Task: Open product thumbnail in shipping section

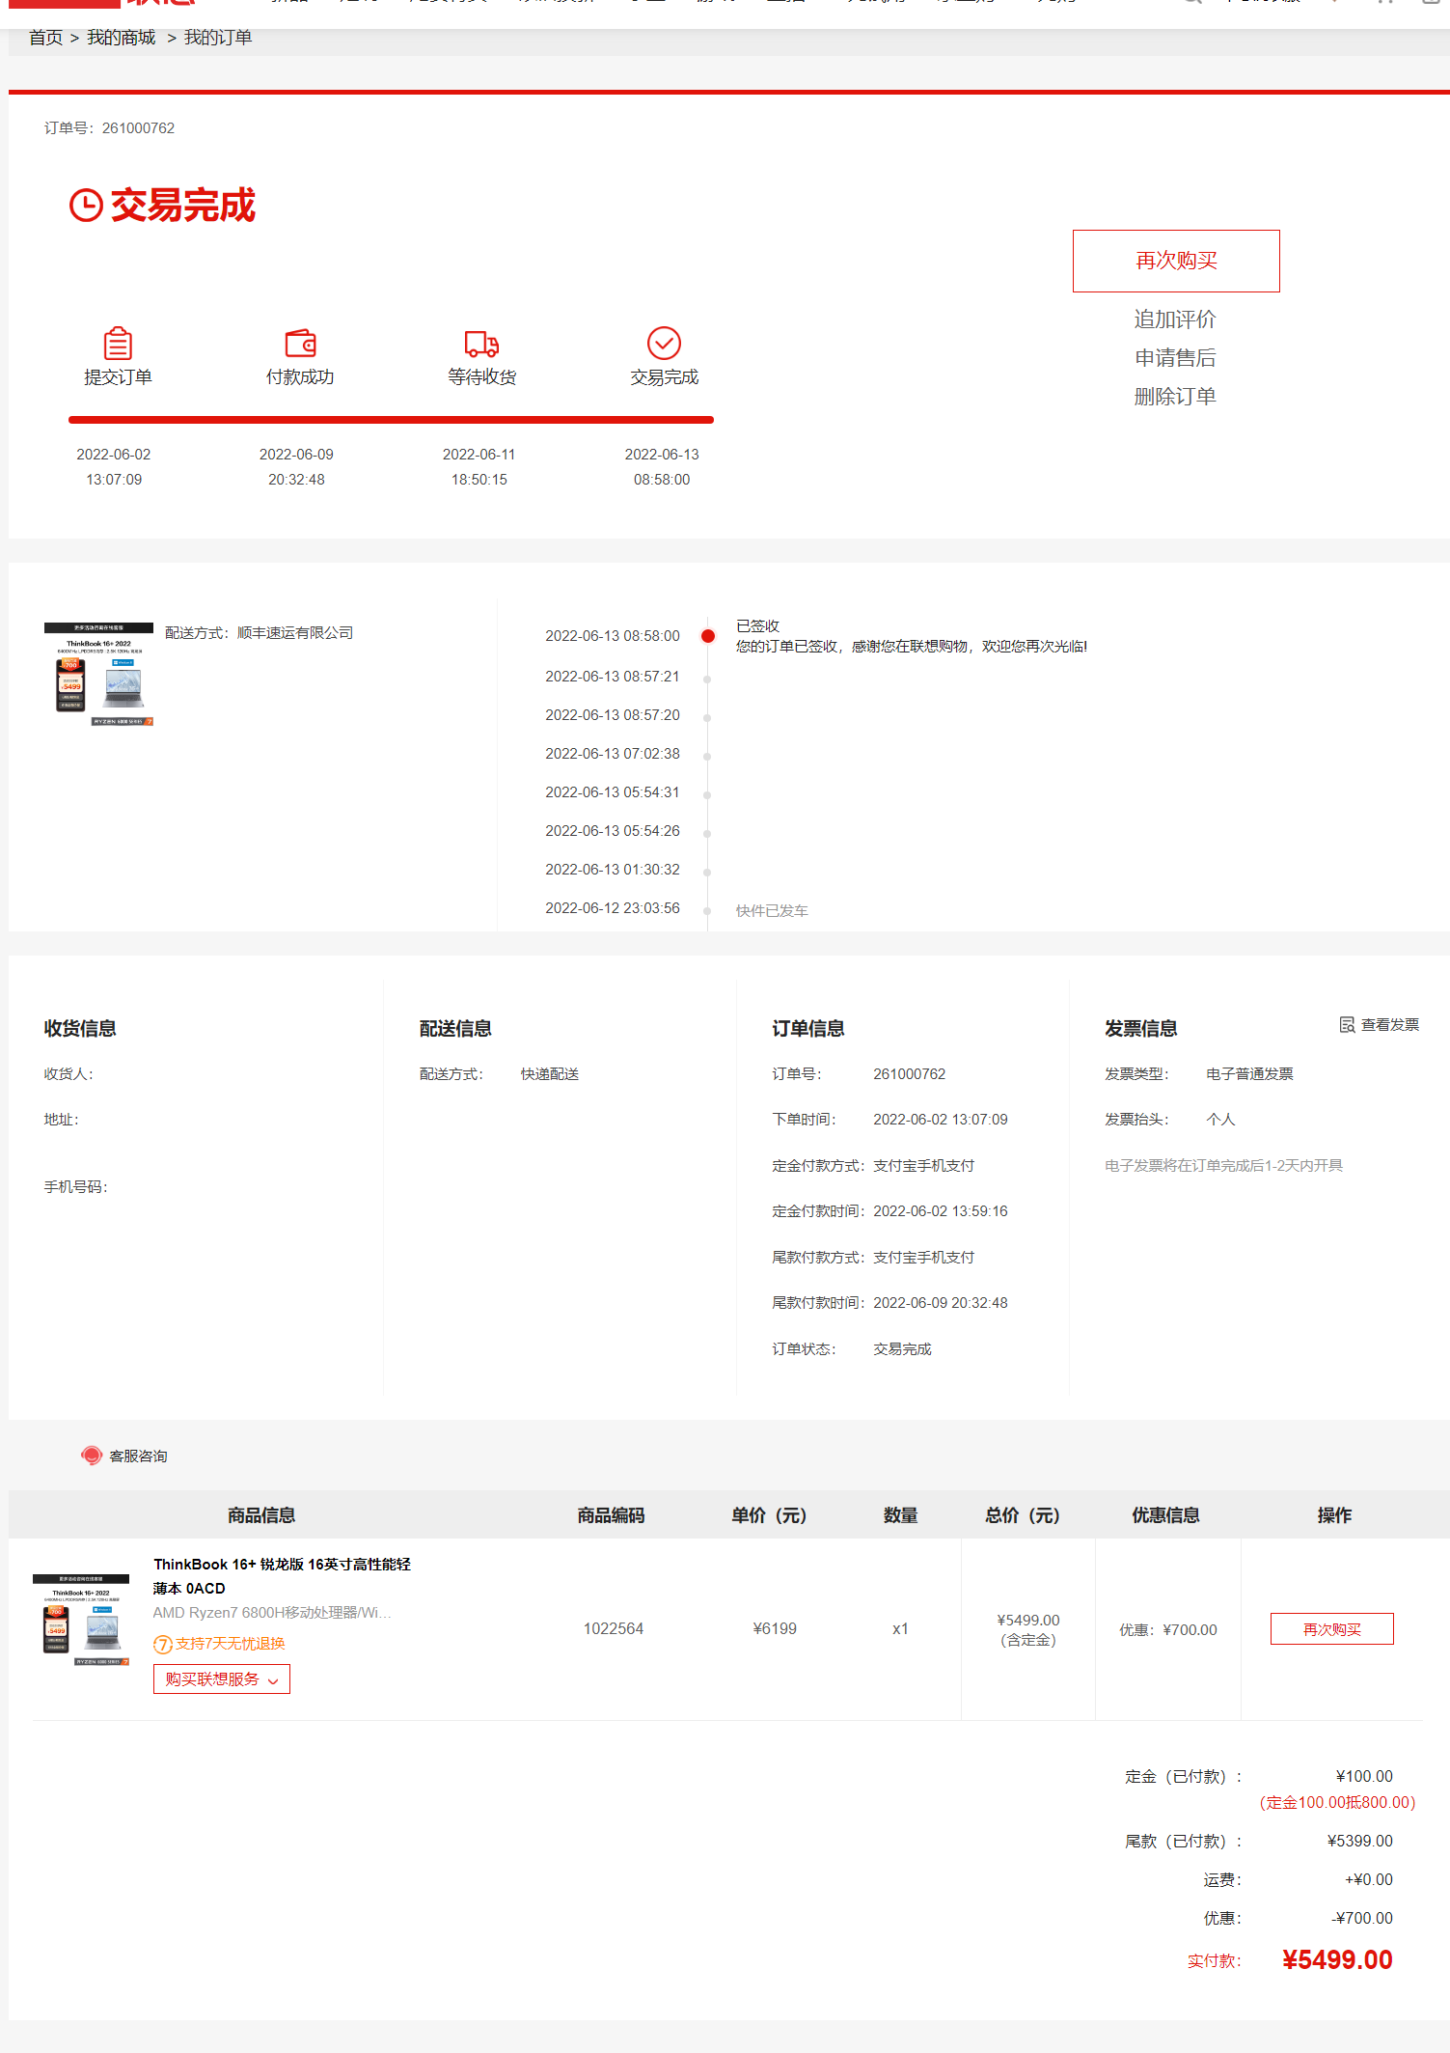Action: pos(98,674)
